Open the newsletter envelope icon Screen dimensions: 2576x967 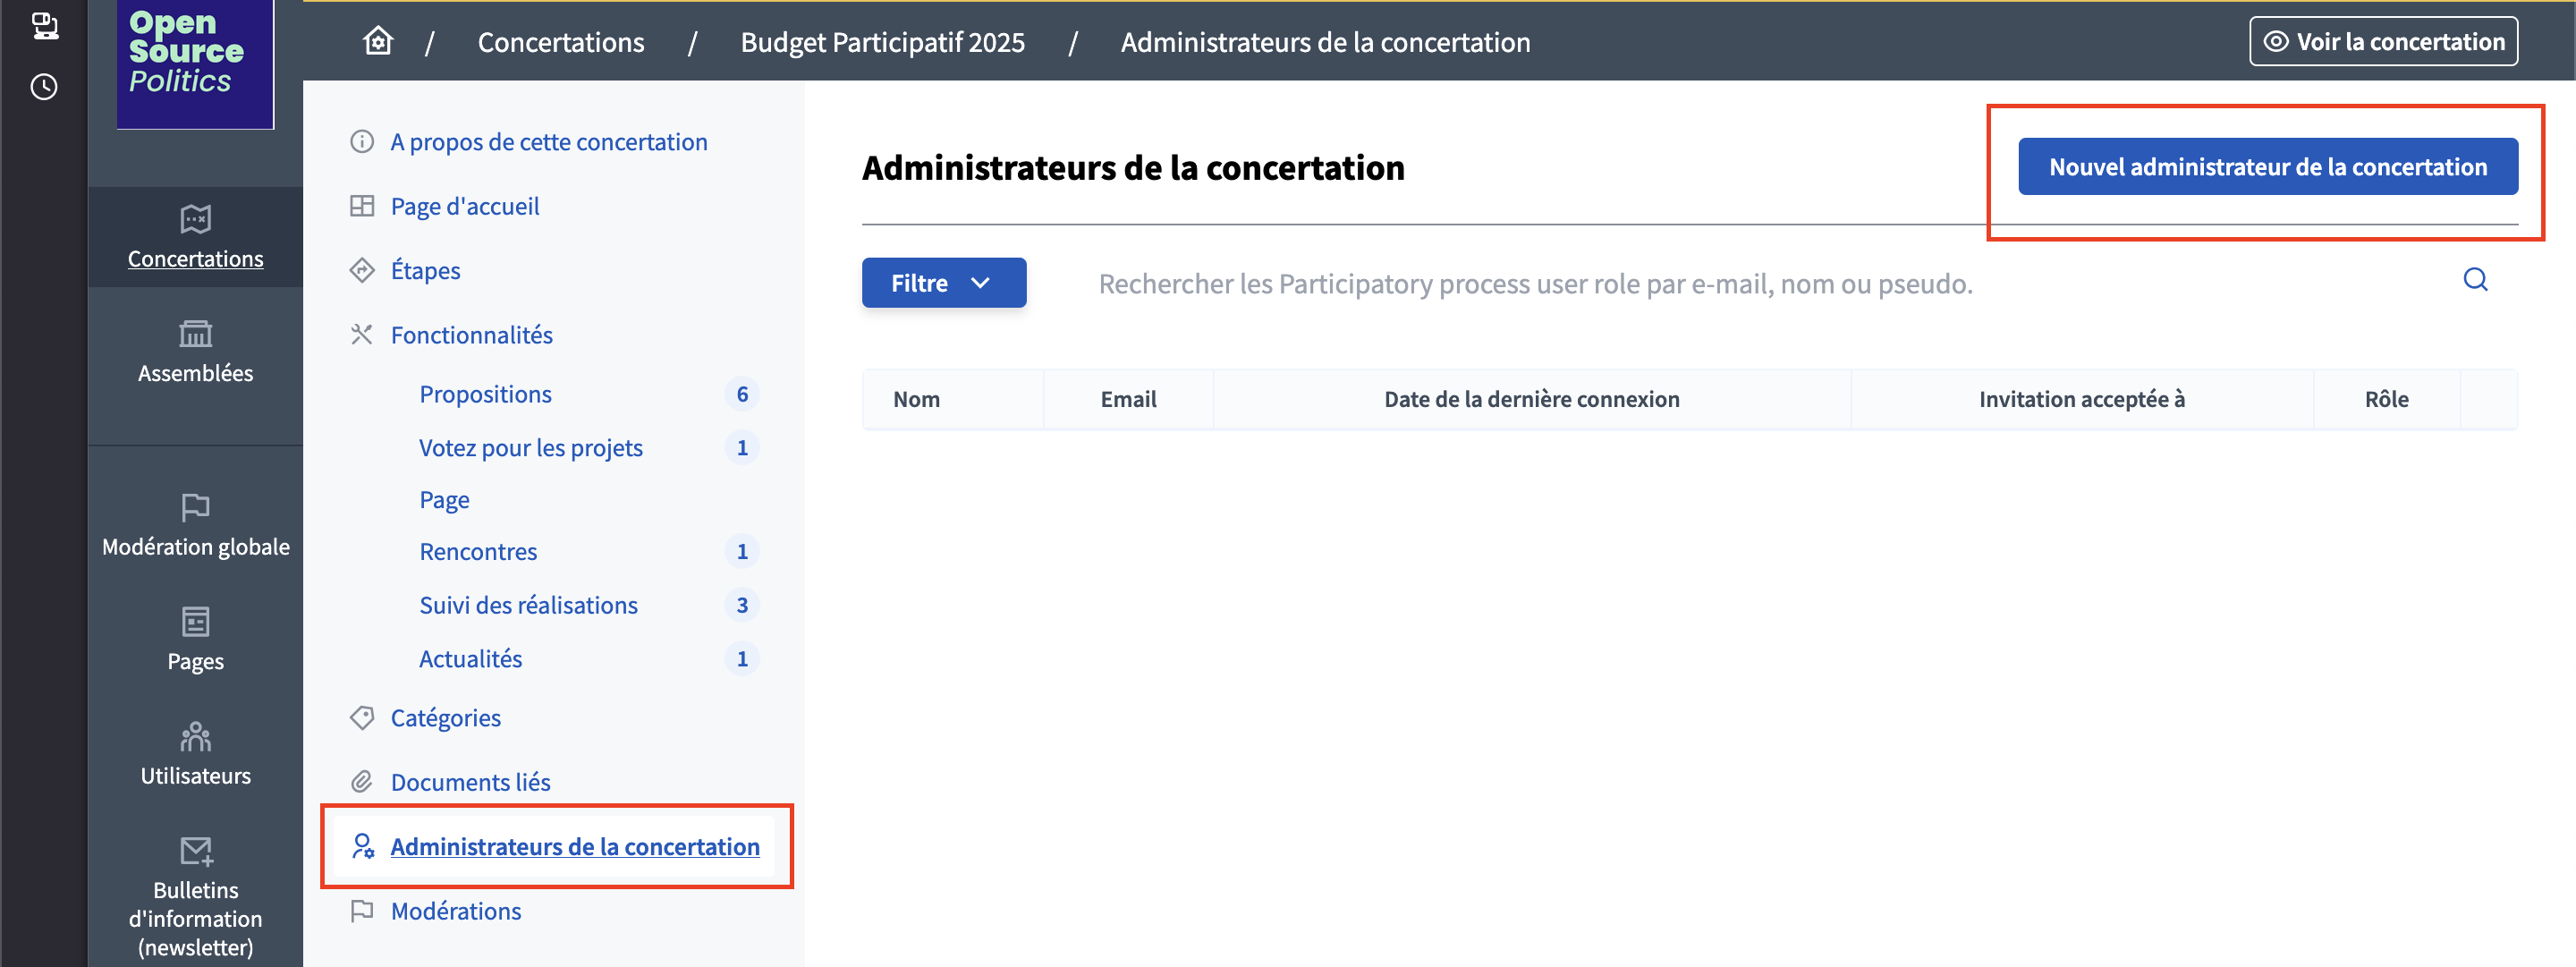tap(195, 851)
